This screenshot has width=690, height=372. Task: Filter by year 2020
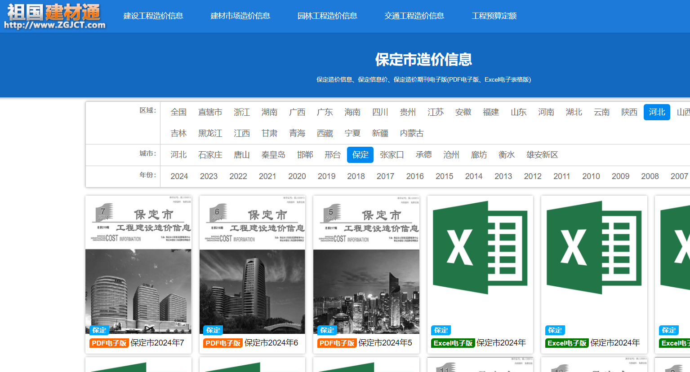pos(297,176)
